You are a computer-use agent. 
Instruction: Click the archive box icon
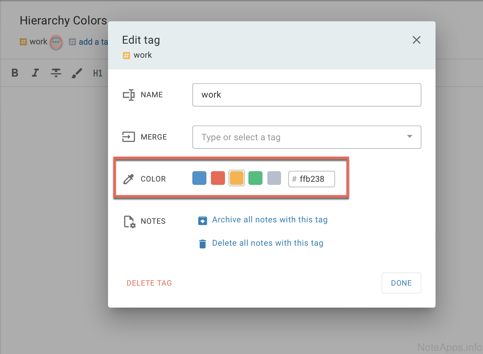point(203,221)
